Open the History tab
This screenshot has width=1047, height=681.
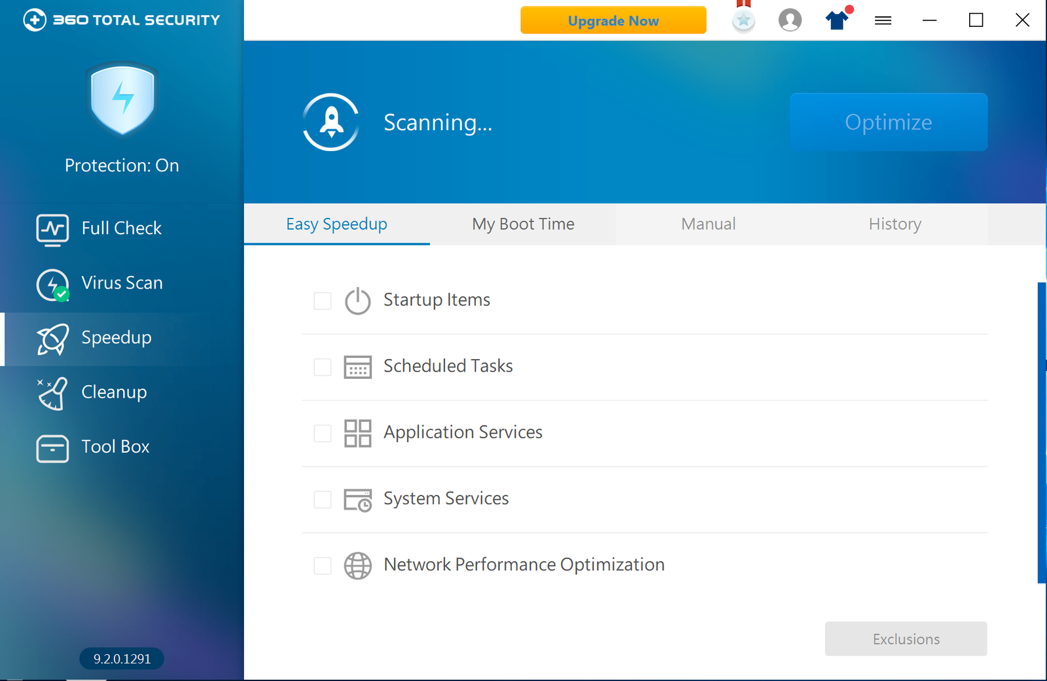tap(895, 224)
